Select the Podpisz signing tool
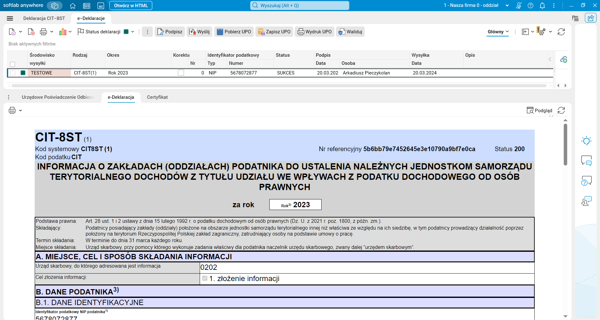Viewport: 600px width, 320px height. click(170, 31)
